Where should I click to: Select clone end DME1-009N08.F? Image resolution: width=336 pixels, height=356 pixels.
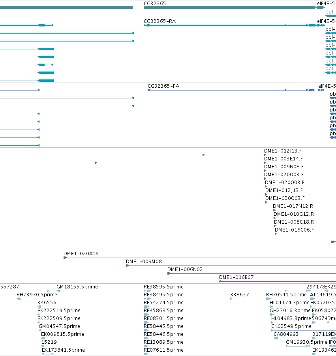click(284, 167)
